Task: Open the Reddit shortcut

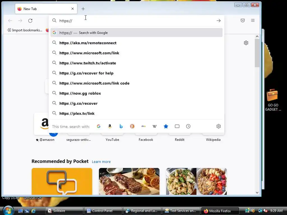Action: point(180,140)
